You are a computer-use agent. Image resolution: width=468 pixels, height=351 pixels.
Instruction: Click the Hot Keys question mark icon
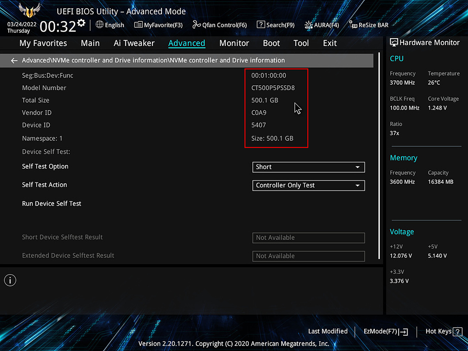[x=457, y=332]
